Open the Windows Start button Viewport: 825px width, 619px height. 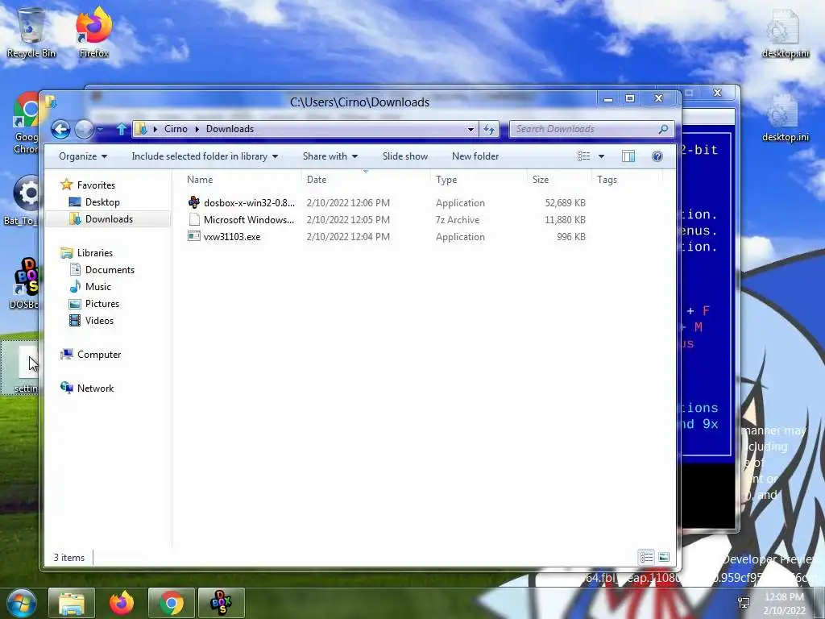[21, 603]
